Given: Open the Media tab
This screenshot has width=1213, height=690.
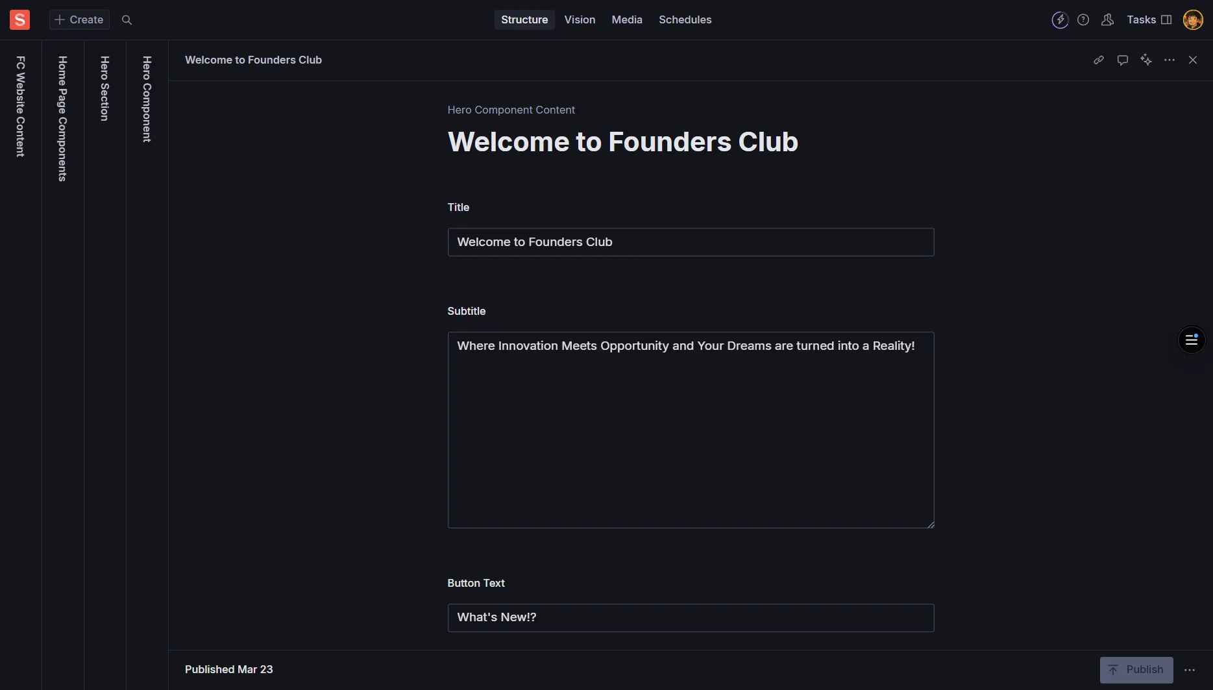Looking at the screenshot, I should (627, 20).
